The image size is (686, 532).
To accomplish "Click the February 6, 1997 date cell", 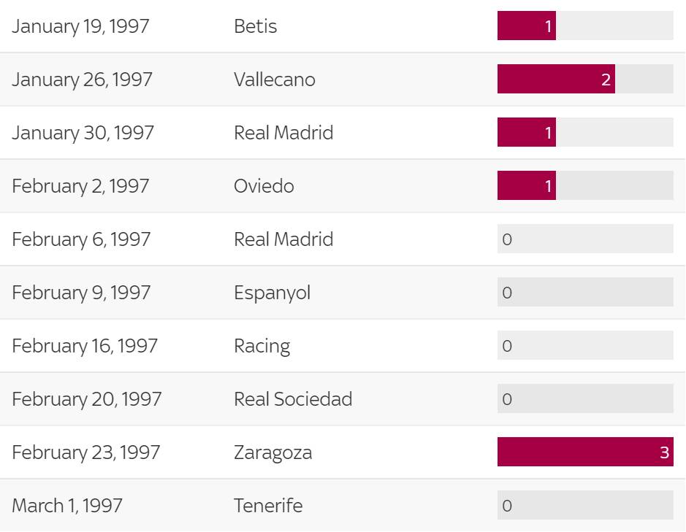I will click(81, 239).
